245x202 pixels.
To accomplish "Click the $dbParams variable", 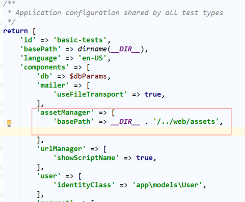I will point(88,76).
